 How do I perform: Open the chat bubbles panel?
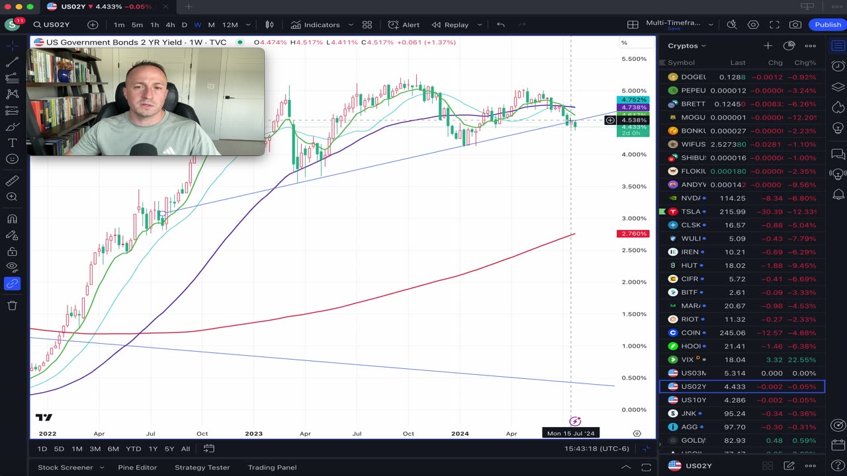click(x=838, y=155)
